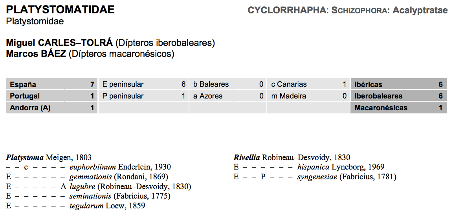Click species entry syngenesiae (Fabricius, 1781)
The height and width of the screenshot is (217, 453).
tap(347, 177)
